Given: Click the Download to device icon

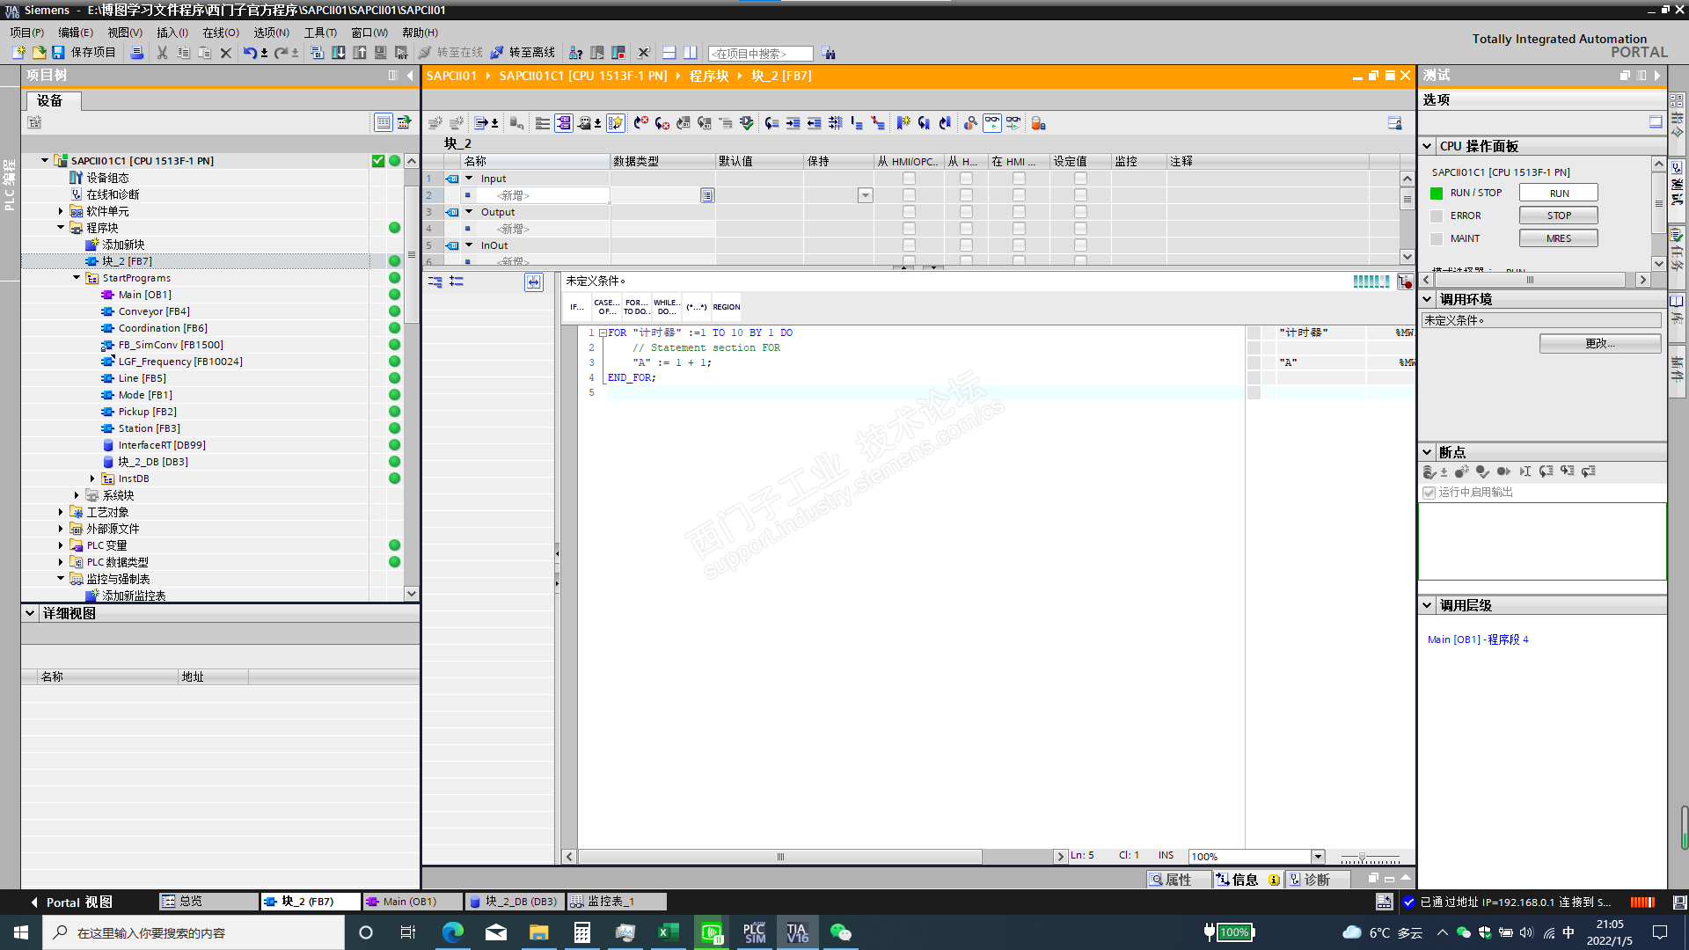Looking at the screenshot, I should [339, 53].
